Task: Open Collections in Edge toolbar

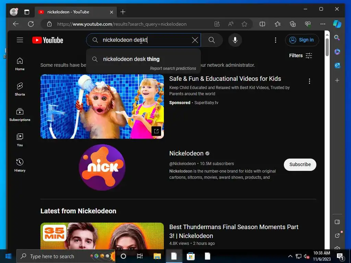Action: tap(293, 24)
